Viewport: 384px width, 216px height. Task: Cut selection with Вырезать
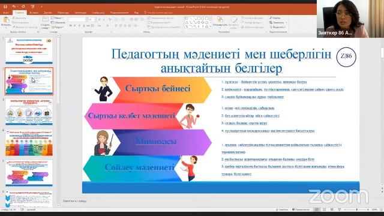(19, 18)
